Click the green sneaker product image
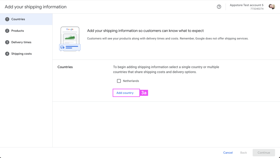 coord(70,38)
